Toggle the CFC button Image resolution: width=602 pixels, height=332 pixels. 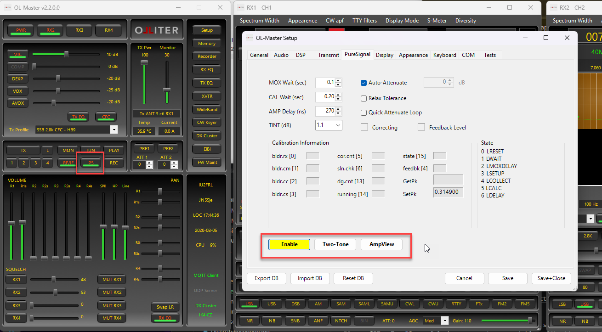(106, 117)
